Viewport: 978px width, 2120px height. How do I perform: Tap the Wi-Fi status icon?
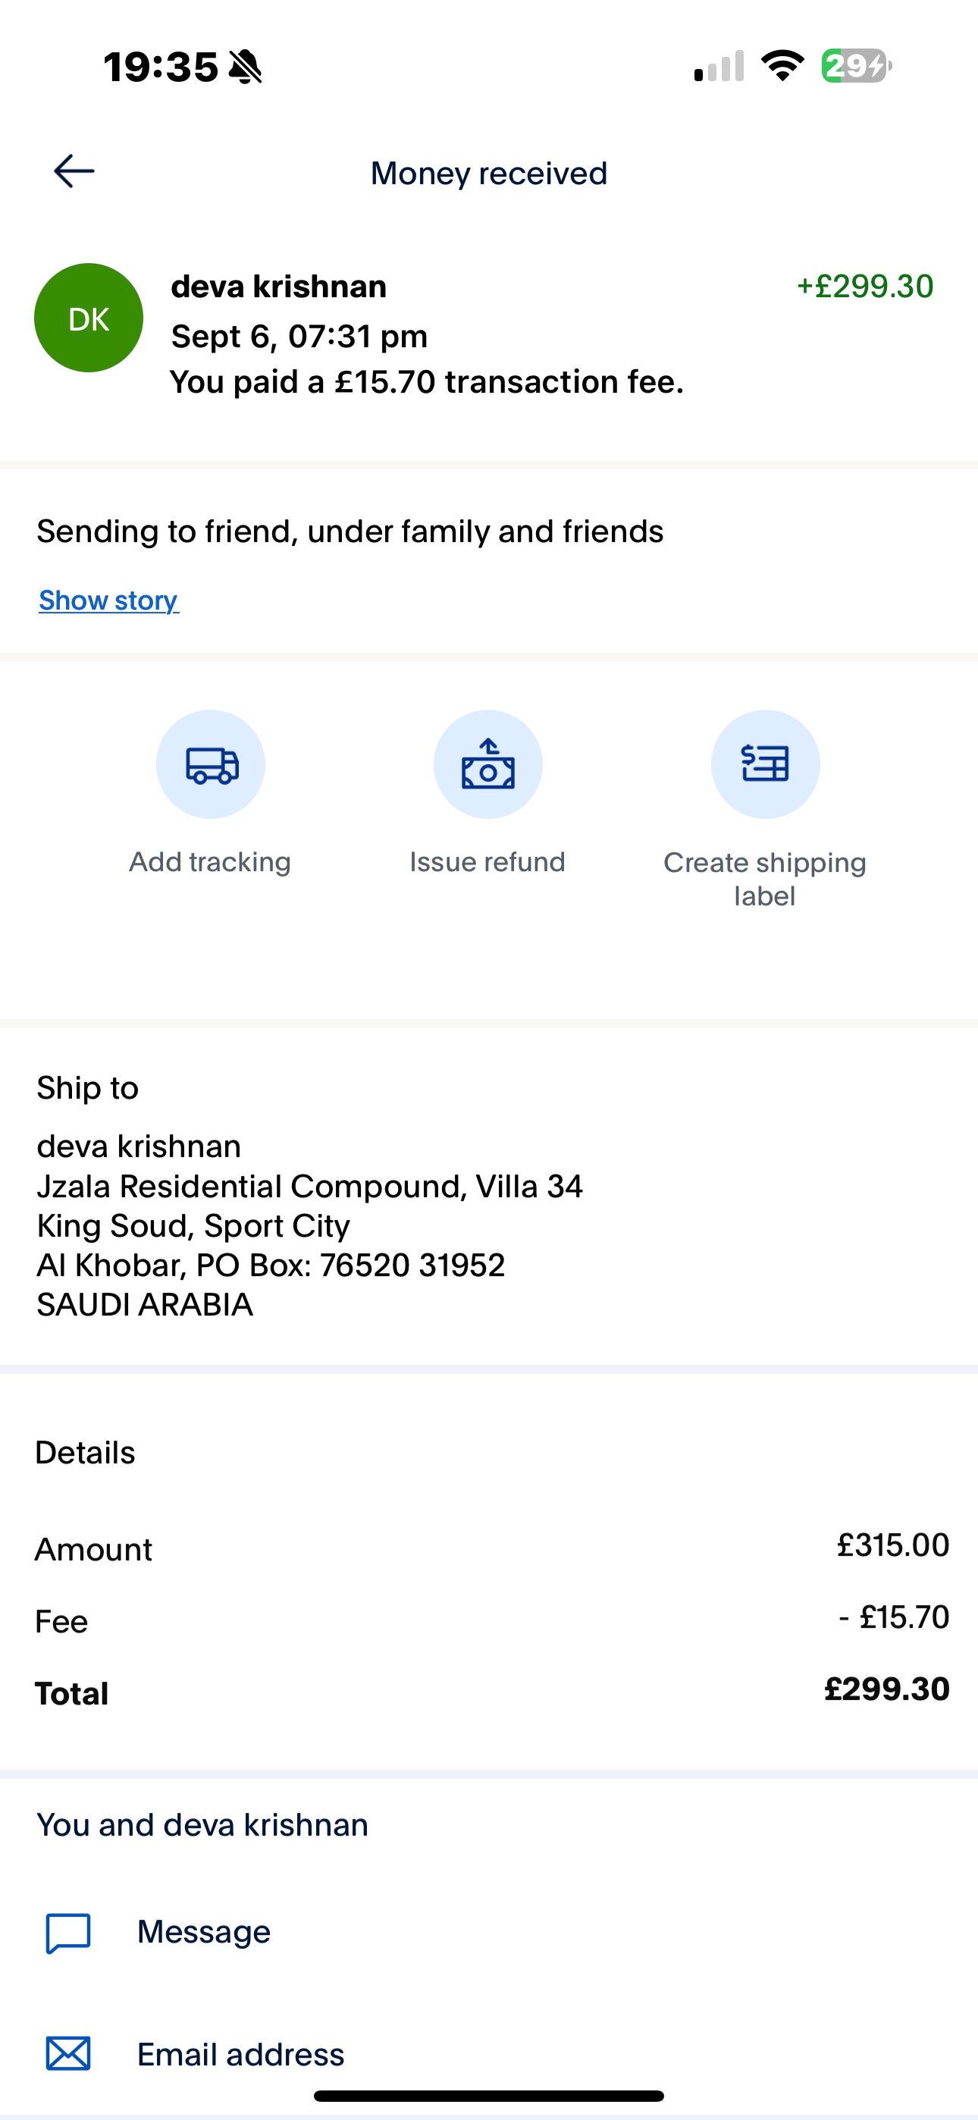[782, 66]
